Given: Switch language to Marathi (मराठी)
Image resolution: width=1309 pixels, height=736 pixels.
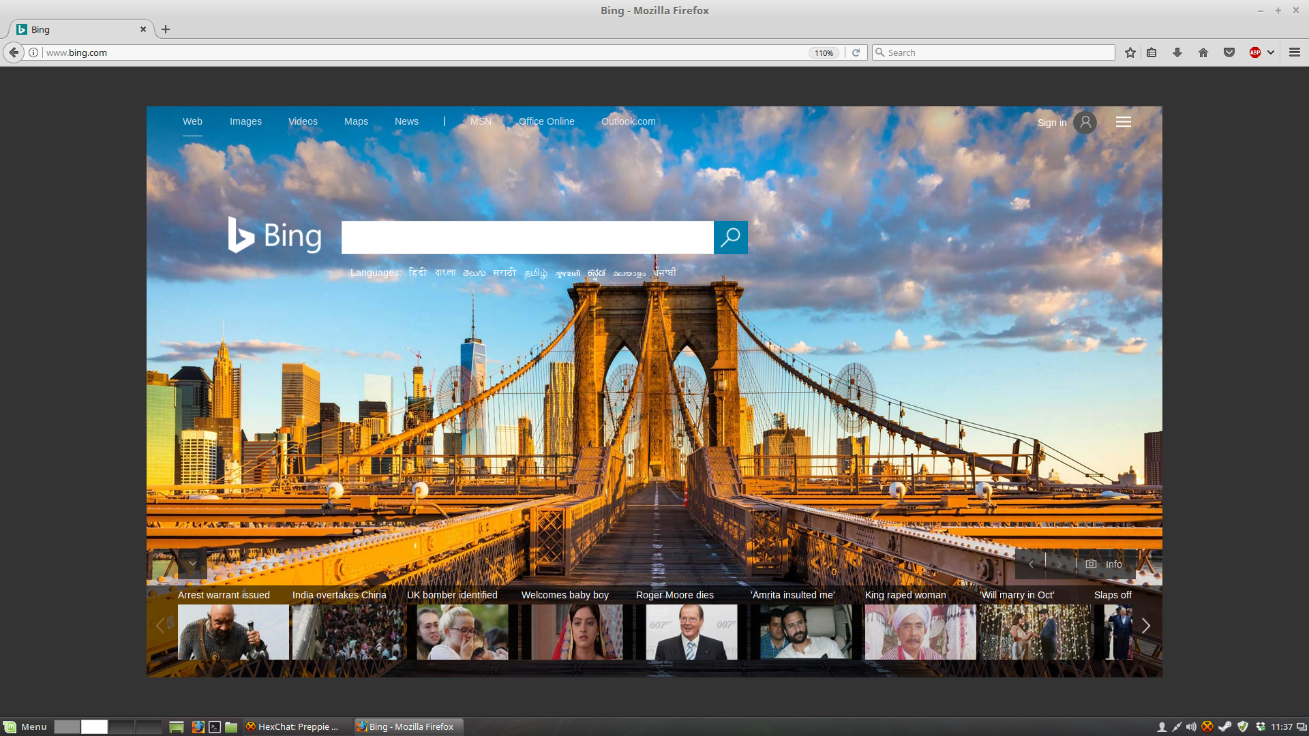Looking at the screenshot, I should click(x=505, y=273).
